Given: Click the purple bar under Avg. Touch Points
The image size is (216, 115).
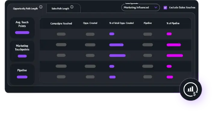Looking at the screenshot, I should click(22, 33).
